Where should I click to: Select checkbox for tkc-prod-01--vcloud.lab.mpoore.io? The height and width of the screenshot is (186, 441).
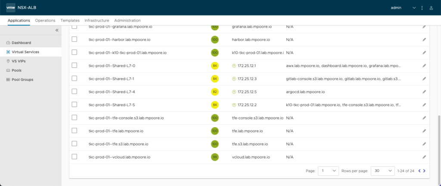click(74, 156)
